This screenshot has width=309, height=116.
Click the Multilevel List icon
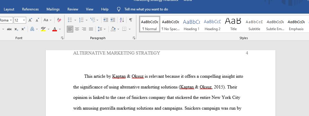[93, 20]
